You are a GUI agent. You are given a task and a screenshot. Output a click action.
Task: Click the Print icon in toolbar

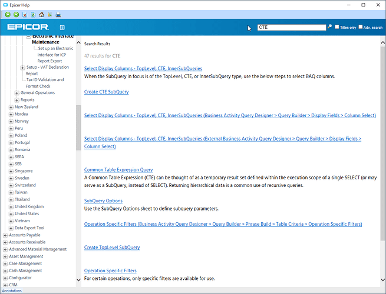tap(58, 15)
